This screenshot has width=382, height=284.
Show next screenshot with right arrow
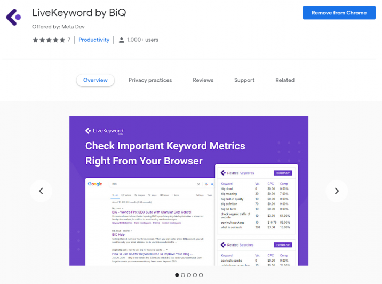point(337,191)
